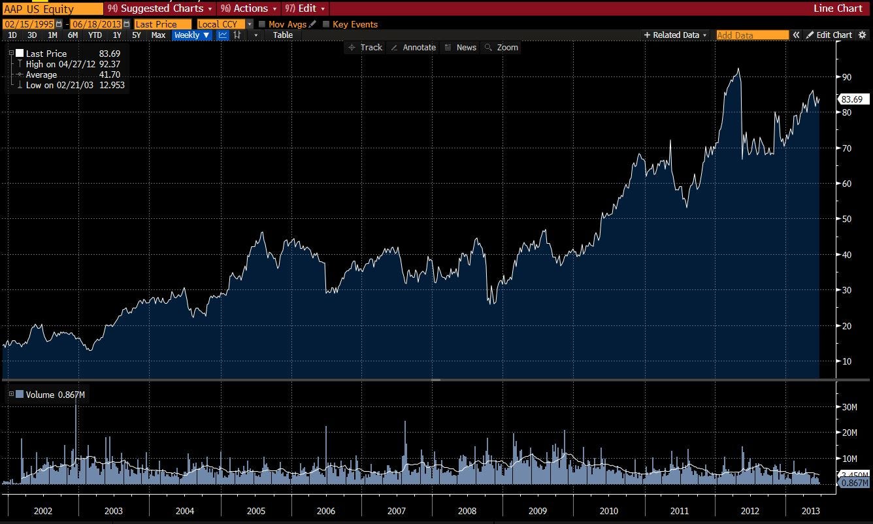Click the High on 04/27/12 legend row
The height and width of the screenshot is (524, 873).
tap(70, 64)
